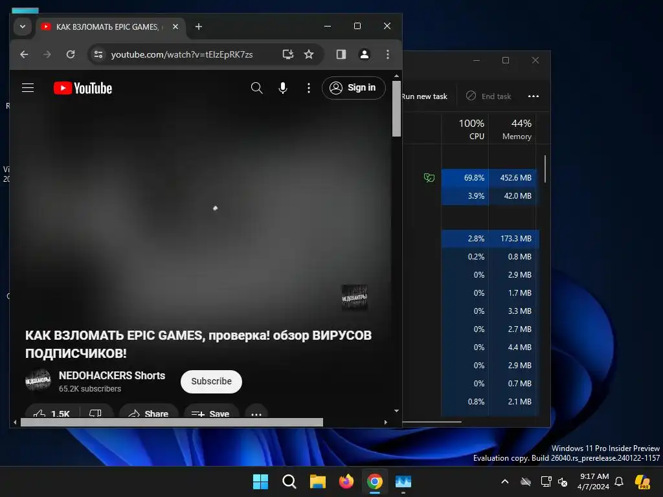Go back in Chrome
The height and width of the screenshot is (497, 663).
point(24,54)
